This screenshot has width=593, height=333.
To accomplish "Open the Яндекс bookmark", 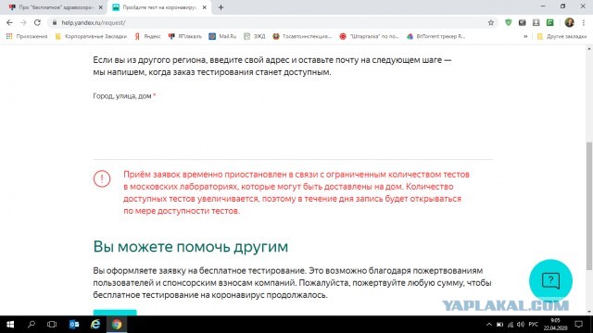I will (x=148, y=36).
